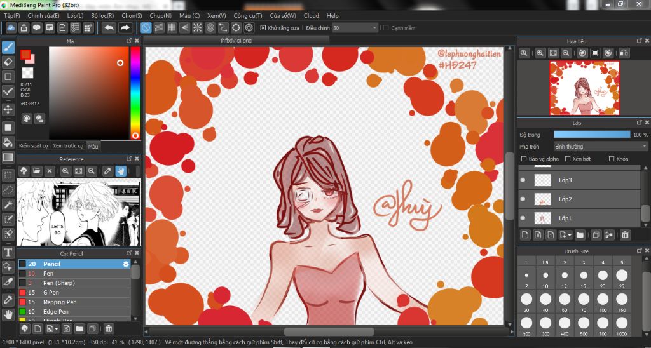Click zoom in icon in Hoa tiêu panel
Screen dimensions: 651x348
click(540, 53)
